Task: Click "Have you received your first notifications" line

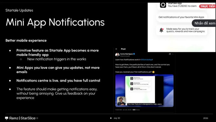Action: tap(135, 72)
